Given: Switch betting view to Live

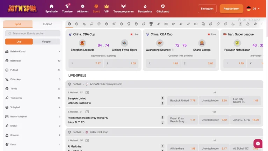Looking at the screenshot, I should coord(19,42).
